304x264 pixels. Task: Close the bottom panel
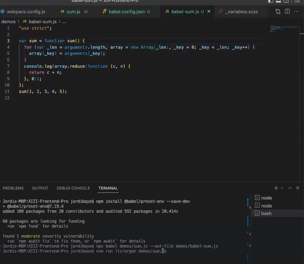click(297, 188)
